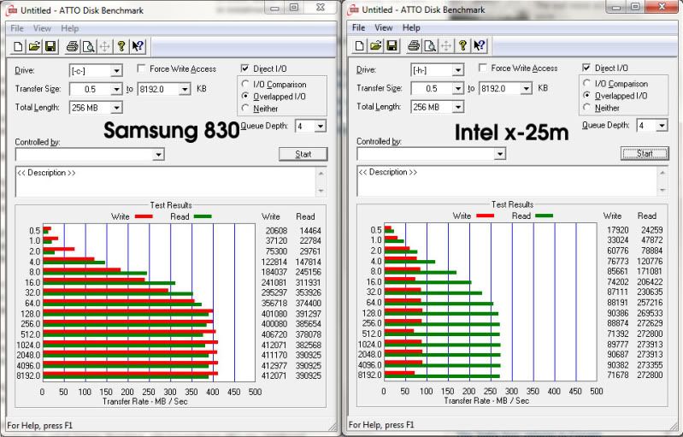683x437 pixels.
Task: Select I/O Comparison radio in Intel x-25m window
Action: coord(586,83)
